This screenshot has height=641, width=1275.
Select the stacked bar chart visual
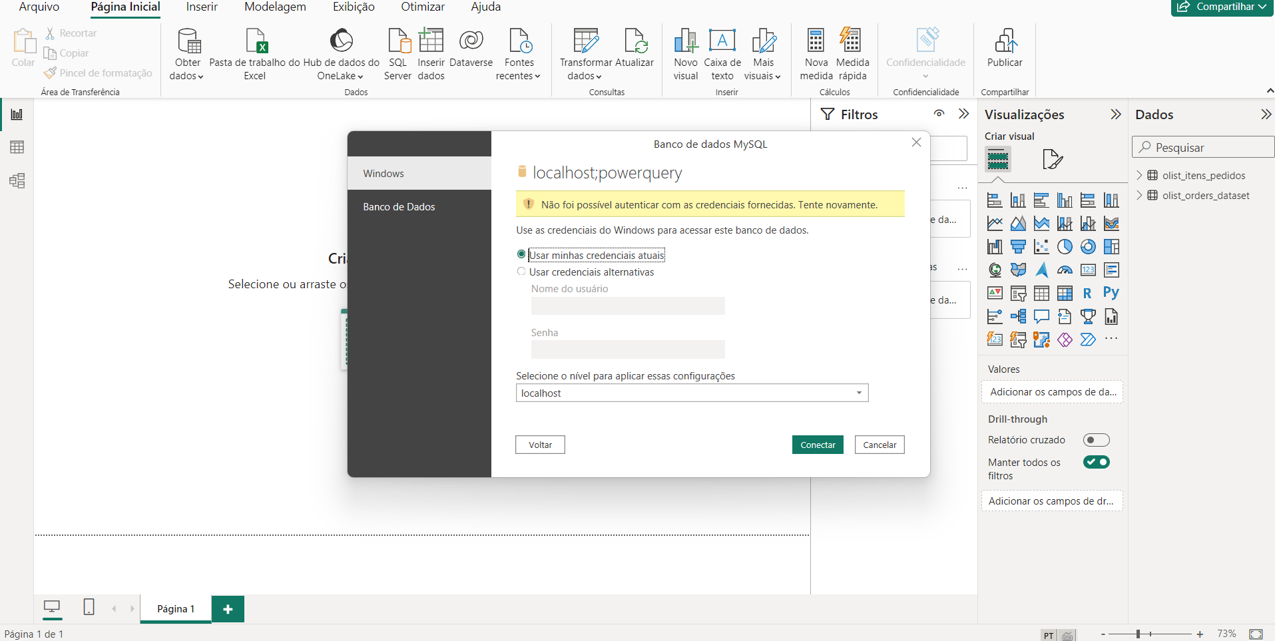tap(995, 200)
